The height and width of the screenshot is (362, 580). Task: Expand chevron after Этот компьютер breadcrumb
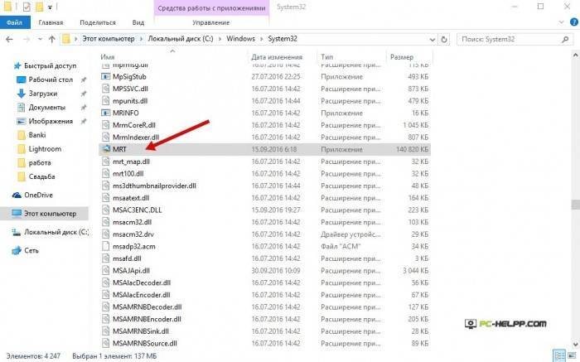tap(142, 39)
